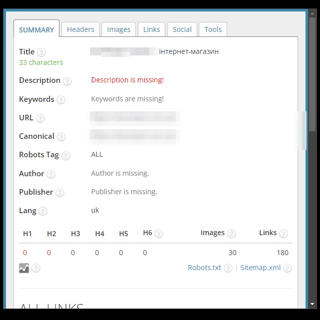Click 'Author is missing.' text

(x=120, y=173)
